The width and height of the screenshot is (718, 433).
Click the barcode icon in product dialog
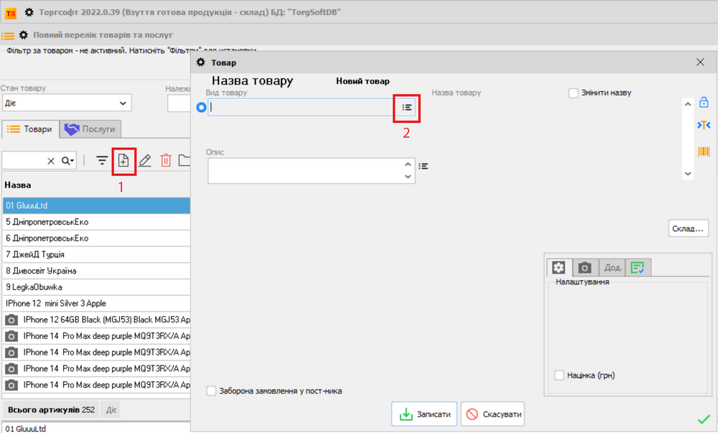704,152
